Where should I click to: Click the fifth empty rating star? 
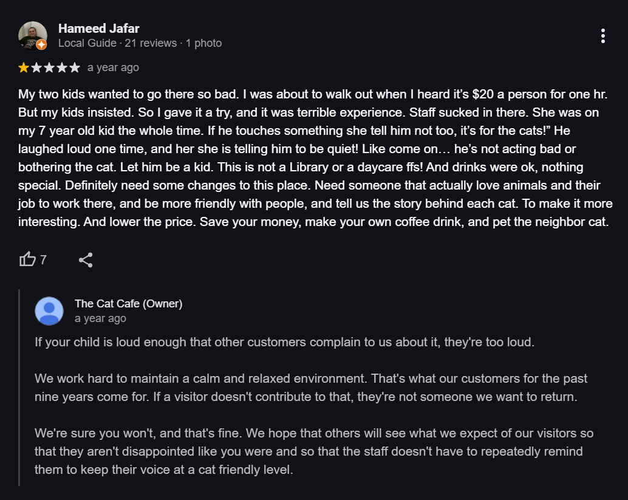[x=74, y=67]
